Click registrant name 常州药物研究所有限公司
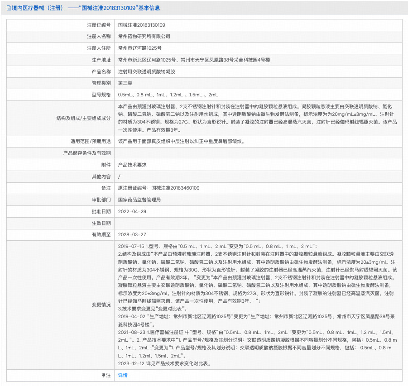 pyautogui.click(x=144, y=36)
